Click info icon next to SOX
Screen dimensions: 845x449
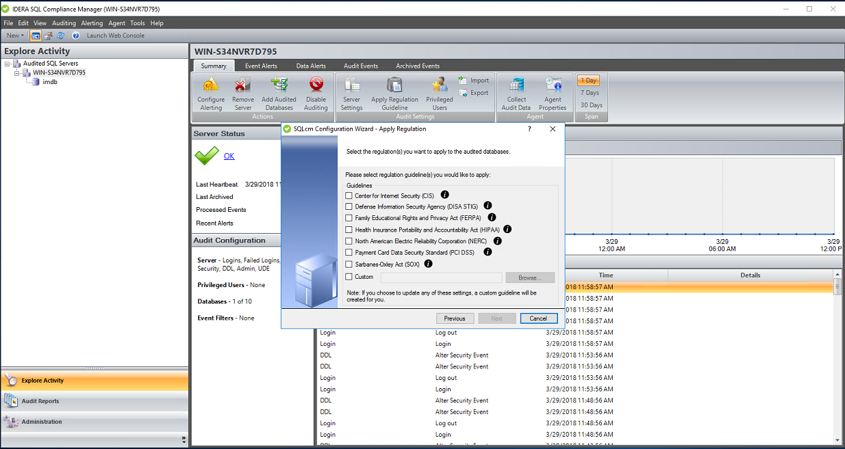429,264
